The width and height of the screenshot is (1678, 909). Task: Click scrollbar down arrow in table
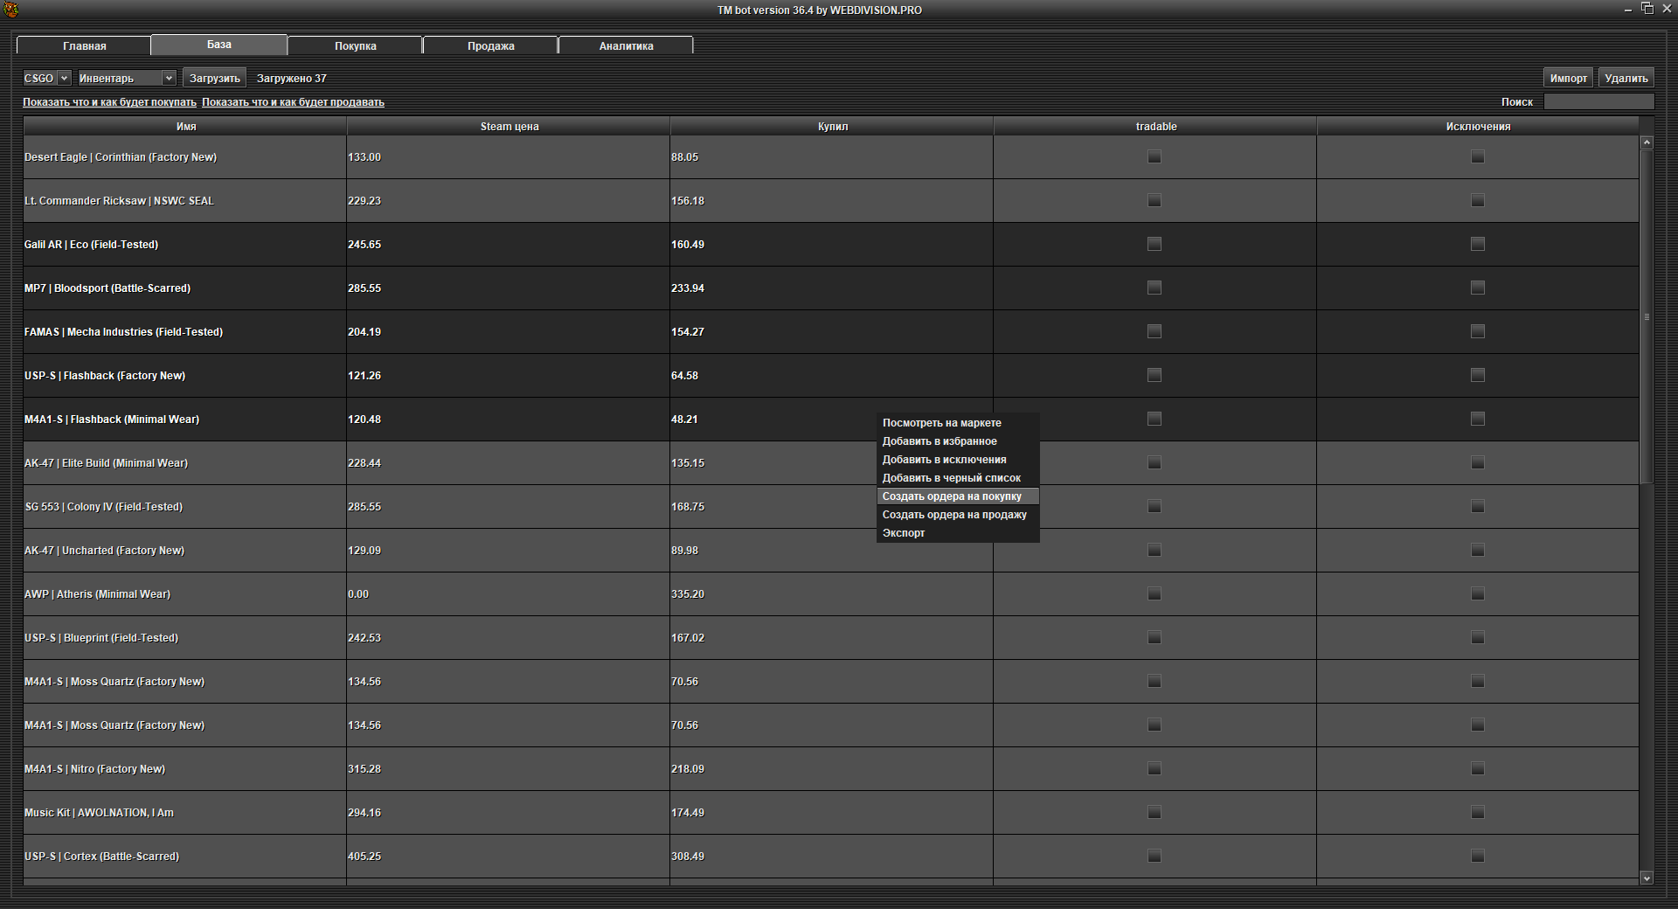coord(1647,878)
